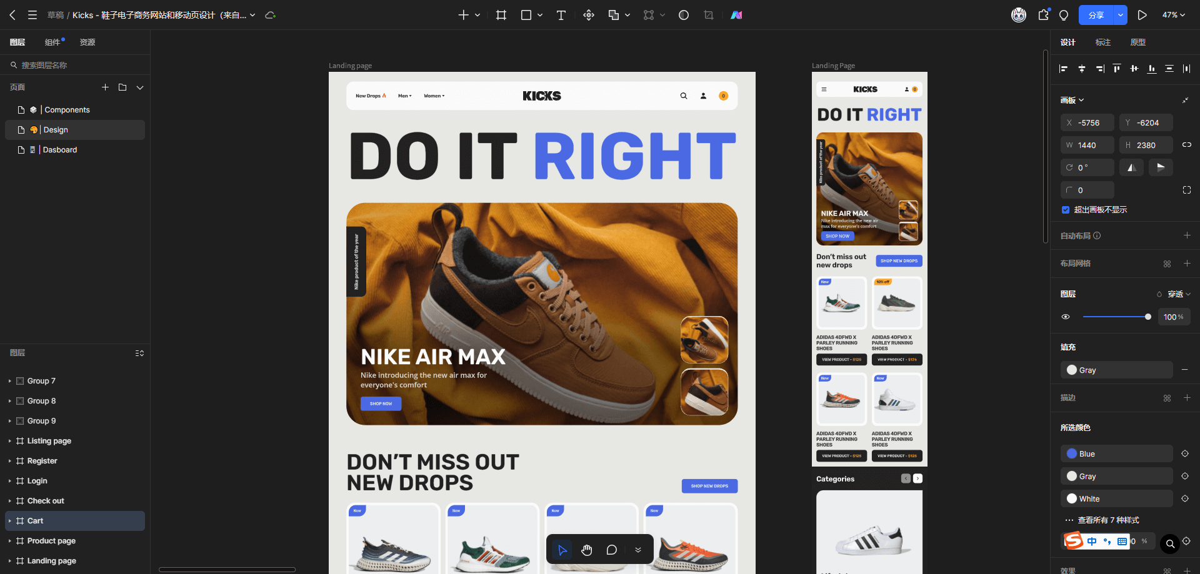Image resolution: width=1200 pixels, height=574 pixels.
Task: Open the notifications/plugin icon beside the avatar
Action: (x=1044, y=15)
